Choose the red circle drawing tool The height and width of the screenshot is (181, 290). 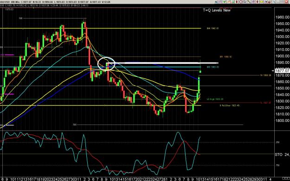coord(241,2)
